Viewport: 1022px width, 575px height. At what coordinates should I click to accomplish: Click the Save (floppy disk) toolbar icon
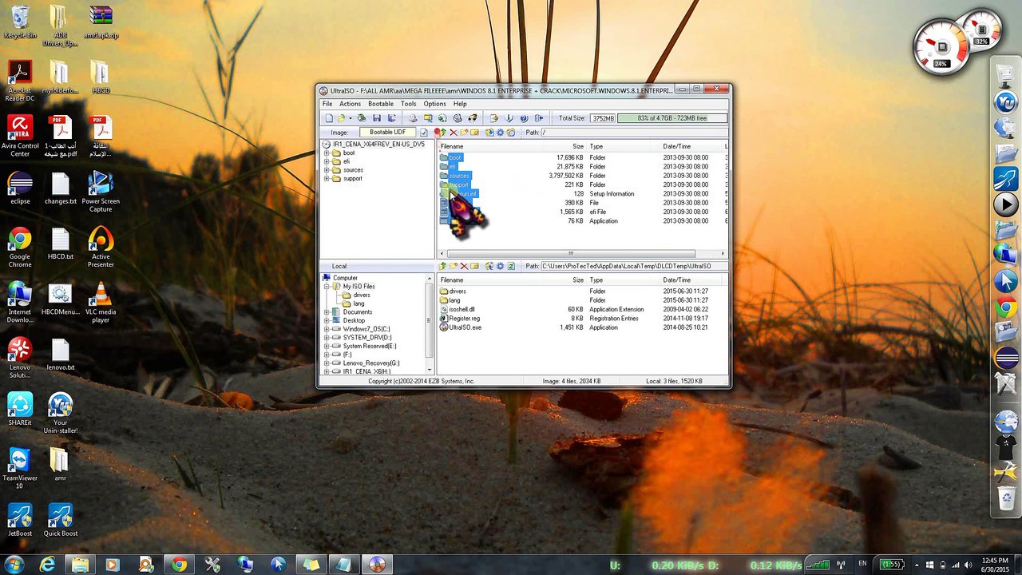(x=377, y=118)
